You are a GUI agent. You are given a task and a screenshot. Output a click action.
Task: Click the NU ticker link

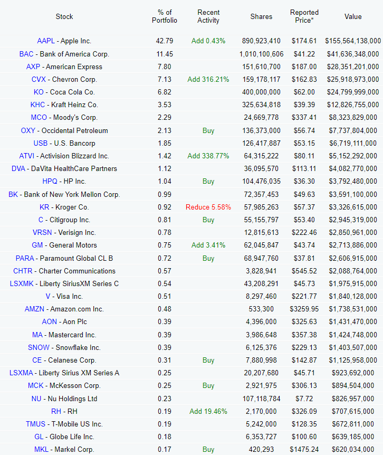click(36, 399)
